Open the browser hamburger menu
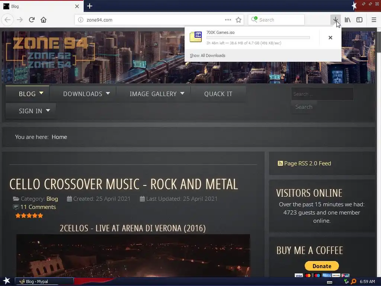The image size is (381, 286). 374,20
